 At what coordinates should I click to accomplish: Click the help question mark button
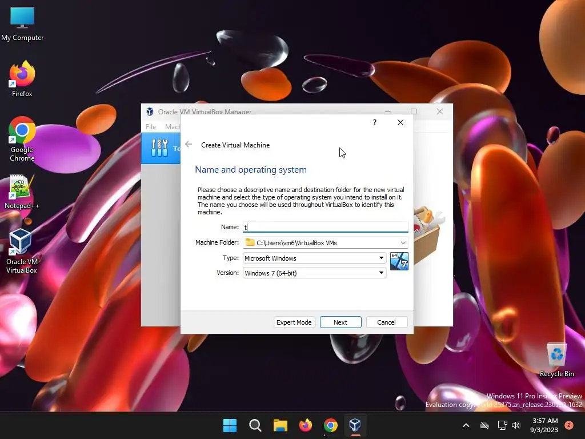click(375, 122)
